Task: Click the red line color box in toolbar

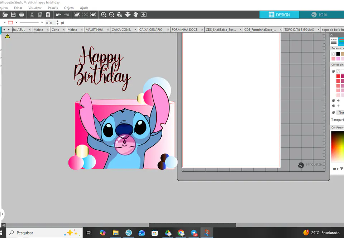Action: click(10, 23)
